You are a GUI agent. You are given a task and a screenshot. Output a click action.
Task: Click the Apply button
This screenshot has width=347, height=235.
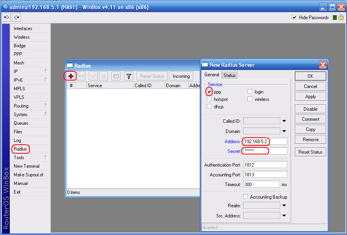pyautogui.click(x=310, y=97)
